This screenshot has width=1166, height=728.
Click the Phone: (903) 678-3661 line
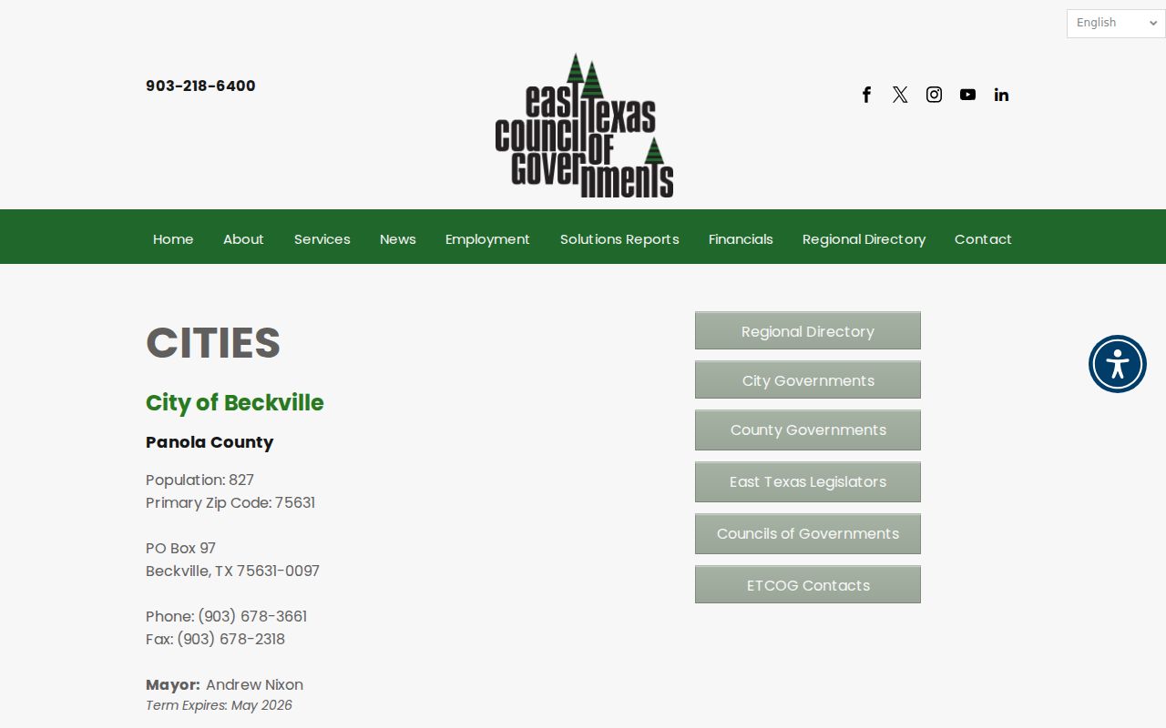tap(226, 616)
